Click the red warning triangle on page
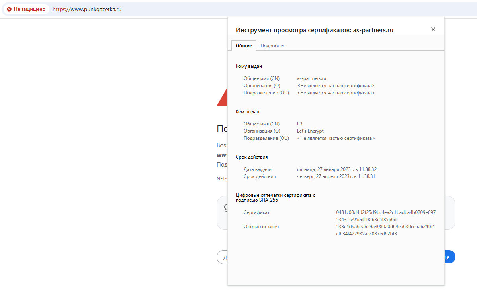Viewport: 477px width, 298px height. (222, 99)
